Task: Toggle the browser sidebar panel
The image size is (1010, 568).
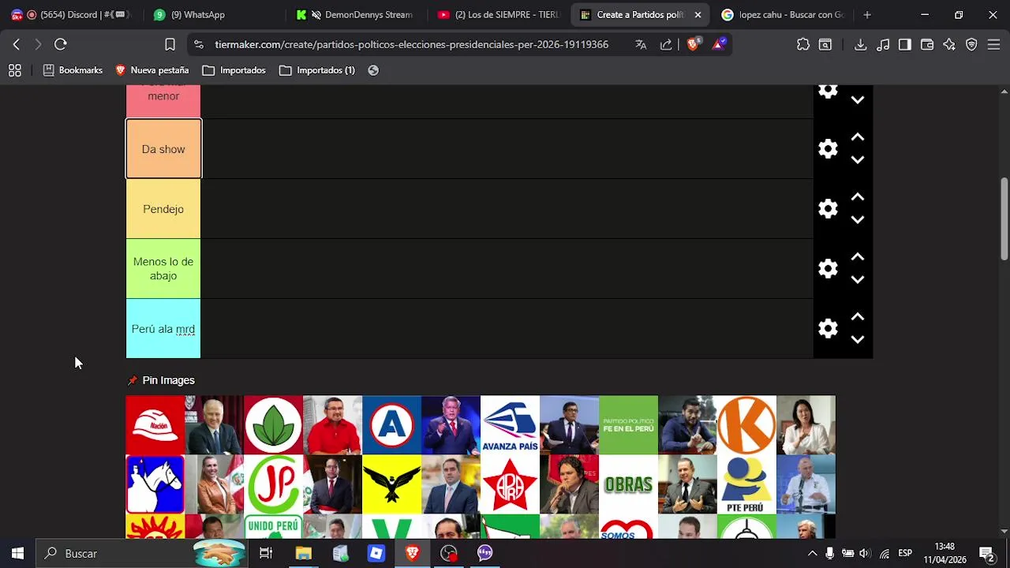Action: point(905,44)
